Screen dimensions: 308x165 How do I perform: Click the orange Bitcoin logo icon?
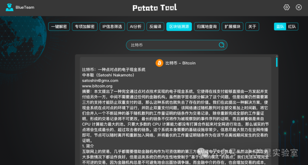pyautogui.click(x=159, y=63)
